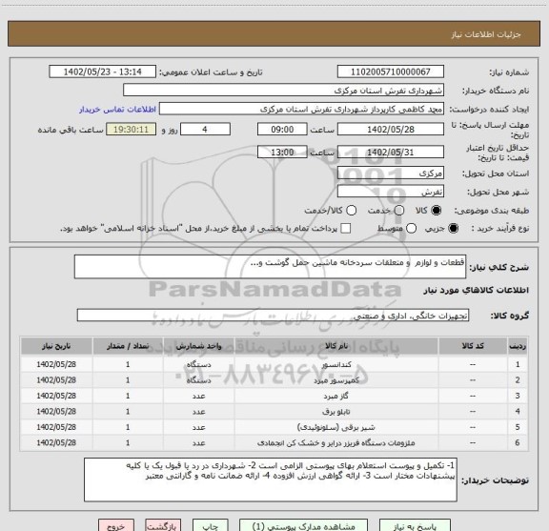549x531 pixels.
Task: Click the بازگشت back button
Action: tap(163, 525)
